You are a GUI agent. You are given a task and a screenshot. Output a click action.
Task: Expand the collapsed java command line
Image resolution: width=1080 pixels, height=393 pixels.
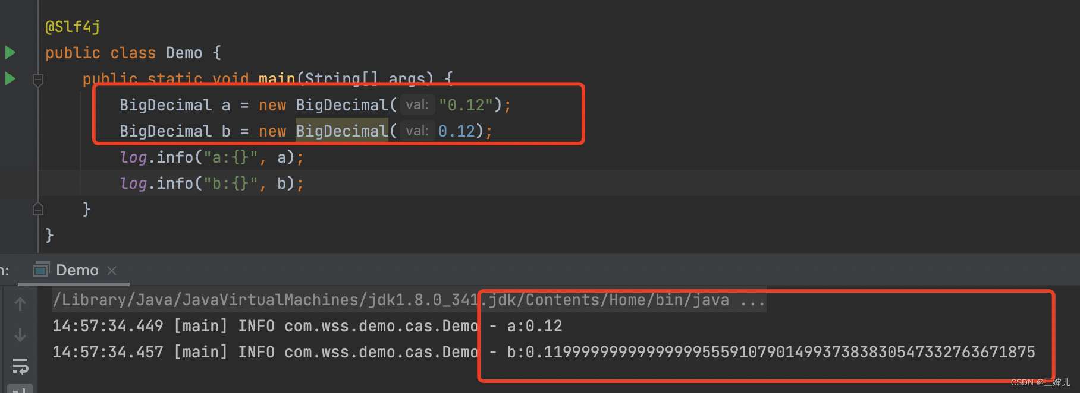click(752, 300)
